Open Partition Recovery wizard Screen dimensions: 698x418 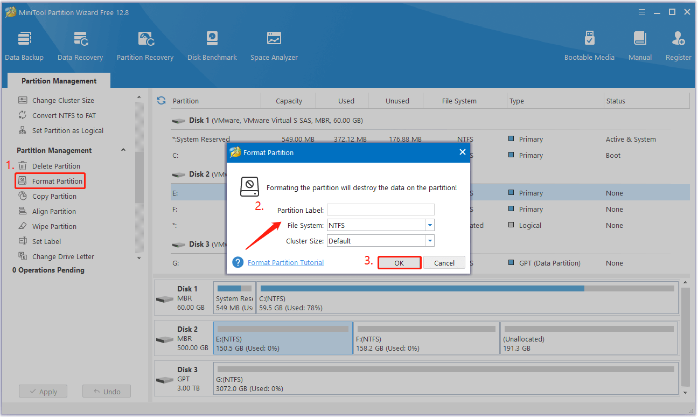(x=145, y=46)
